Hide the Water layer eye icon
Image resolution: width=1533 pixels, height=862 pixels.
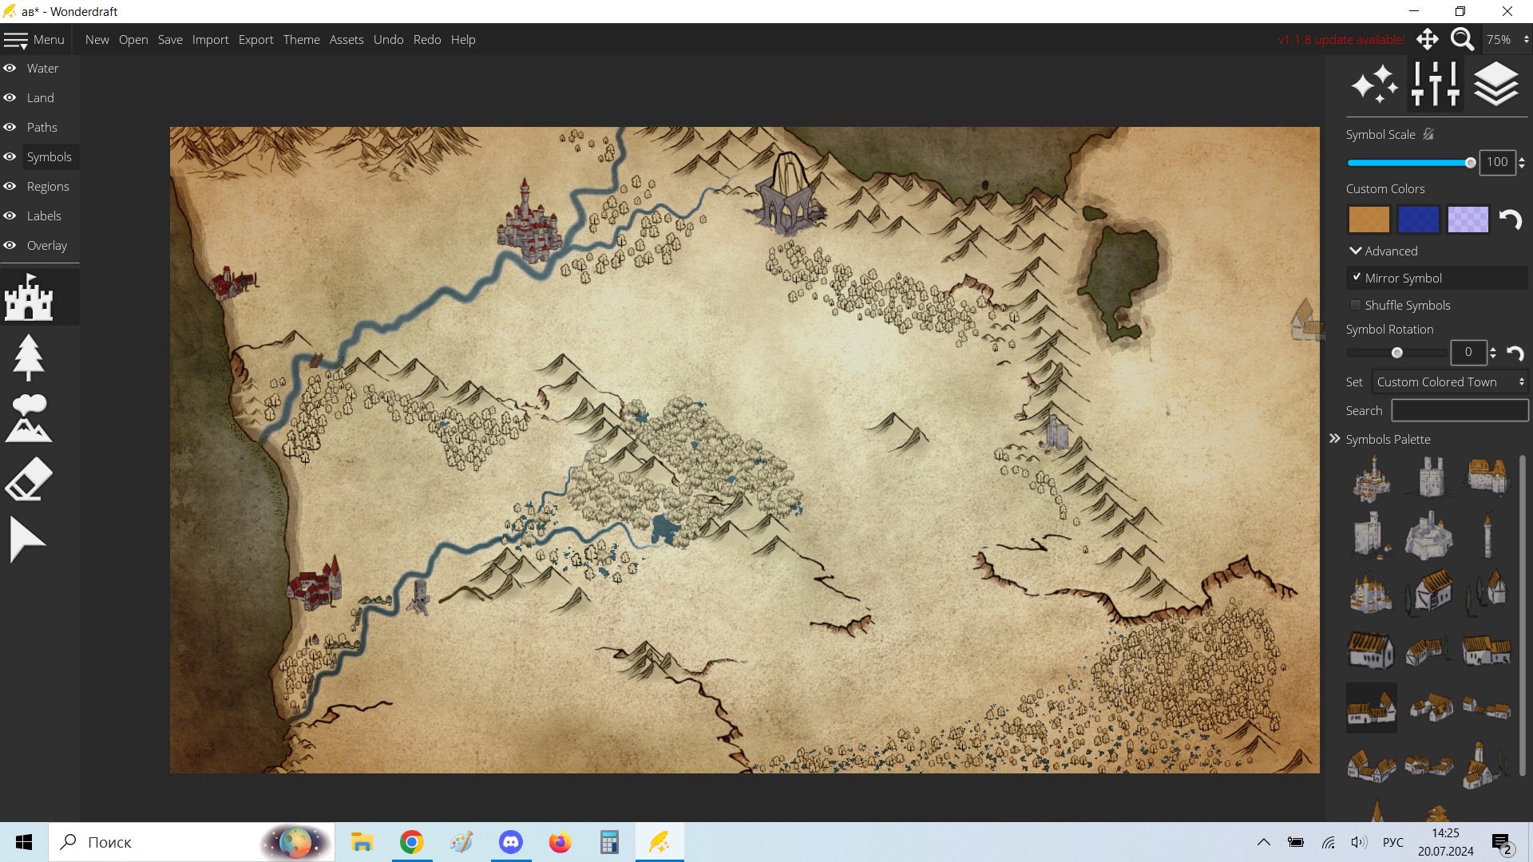tap(10, 69)
